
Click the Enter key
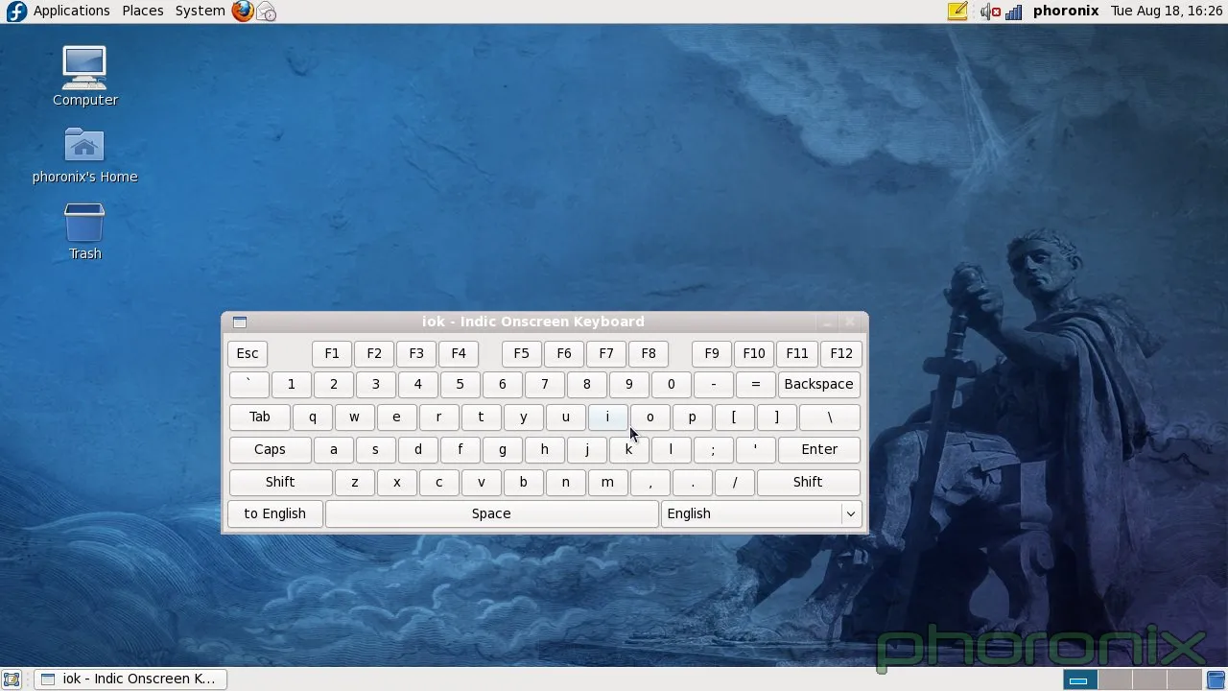(819, 449)
